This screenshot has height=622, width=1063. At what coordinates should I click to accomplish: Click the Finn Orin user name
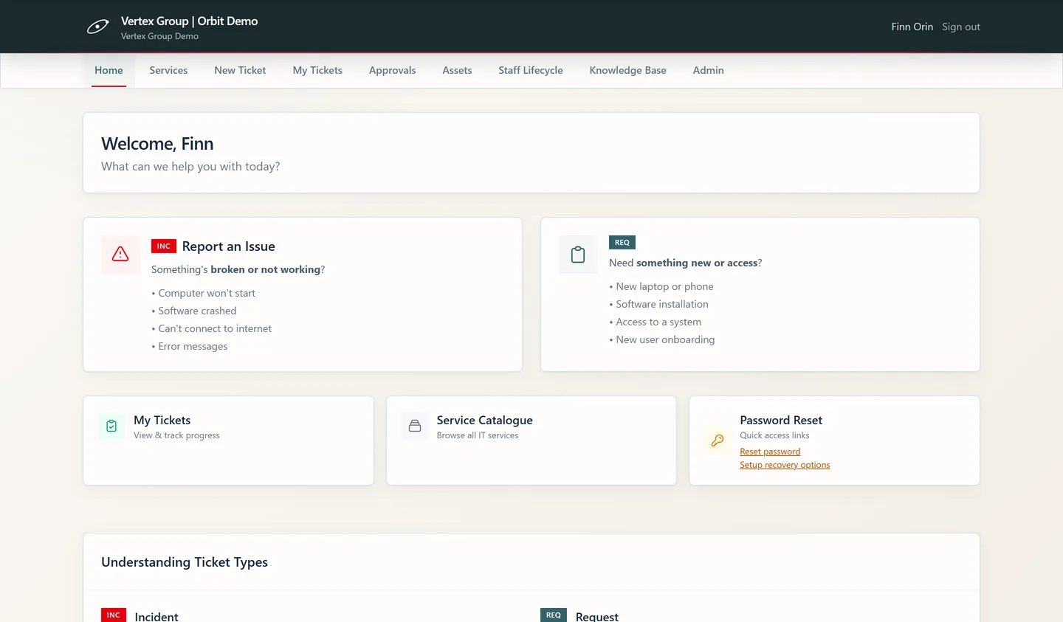pos(912,27)
